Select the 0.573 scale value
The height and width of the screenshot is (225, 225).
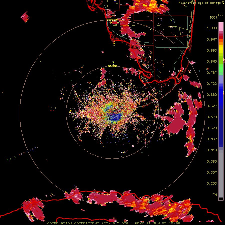click(212, 117)
